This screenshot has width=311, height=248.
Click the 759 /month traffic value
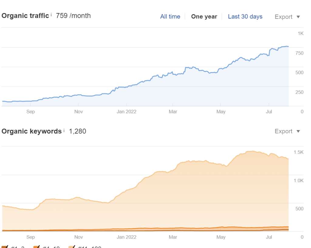click(73, 16)
